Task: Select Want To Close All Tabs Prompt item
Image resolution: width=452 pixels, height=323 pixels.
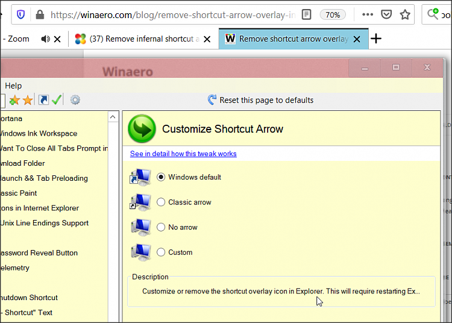Action: click(54, 148)
